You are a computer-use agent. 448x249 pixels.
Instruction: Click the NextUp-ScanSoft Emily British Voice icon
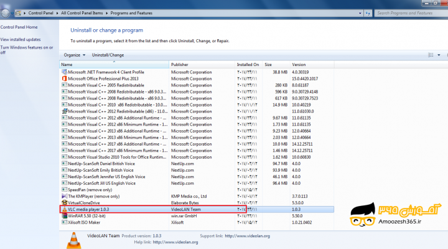[x=64, y=170]
